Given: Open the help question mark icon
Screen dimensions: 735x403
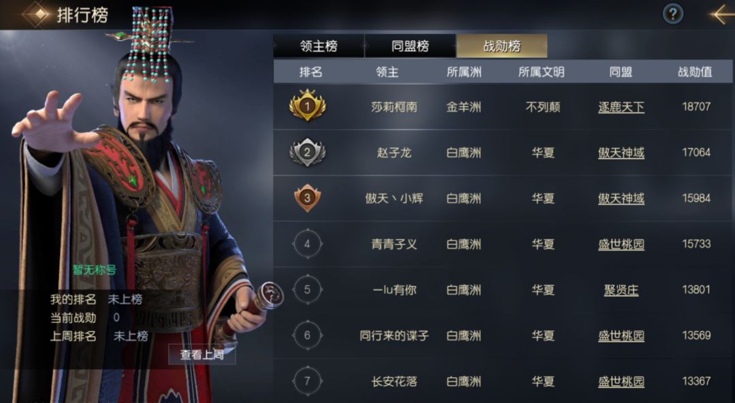Looking at the screenshot, I should 672,14.
